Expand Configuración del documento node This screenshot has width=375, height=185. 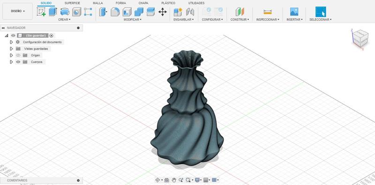(11, 42)
